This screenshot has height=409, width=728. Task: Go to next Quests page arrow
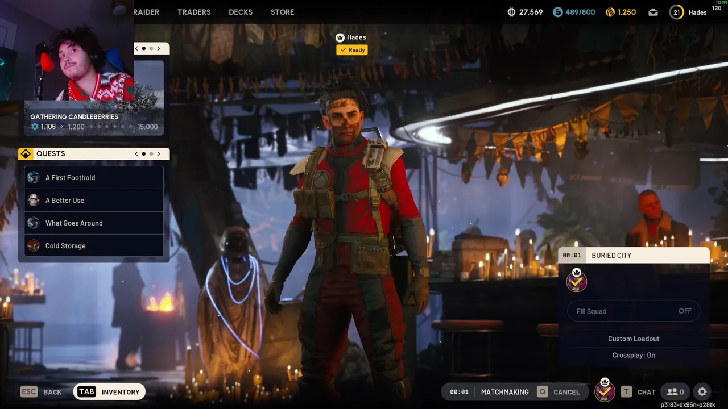159,153
